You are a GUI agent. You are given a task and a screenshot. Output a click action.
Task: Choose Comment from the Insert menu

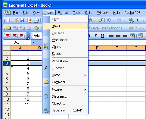[x=65, y=82]
